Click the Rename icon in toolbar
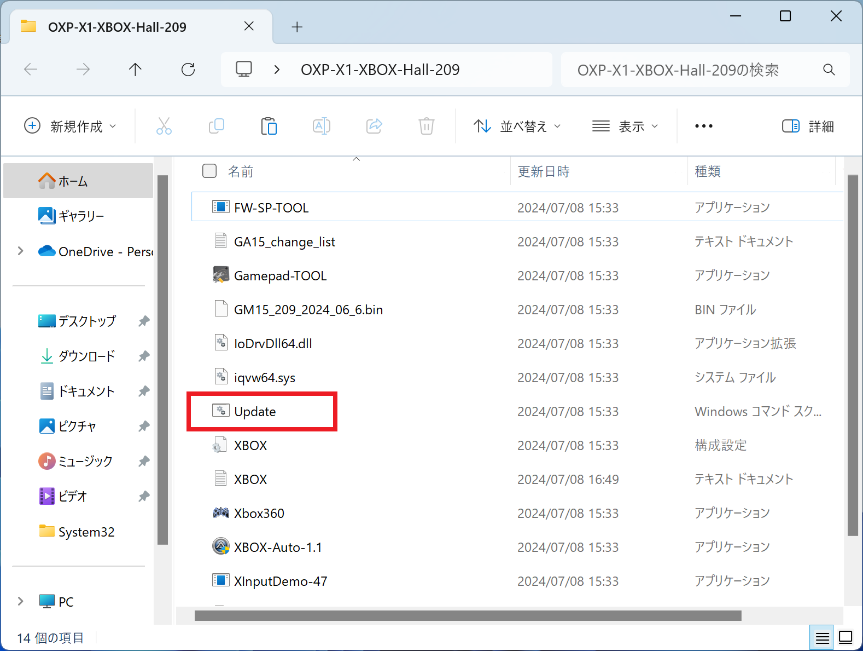Viewport: 863px width, 651px height. (321, 126)
